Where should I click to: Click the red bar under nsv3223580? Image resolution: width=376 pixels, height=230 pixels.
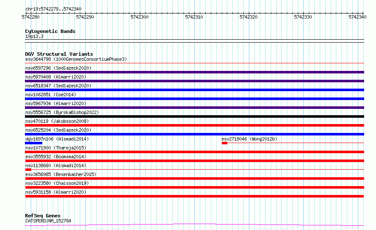click(194, 187)
